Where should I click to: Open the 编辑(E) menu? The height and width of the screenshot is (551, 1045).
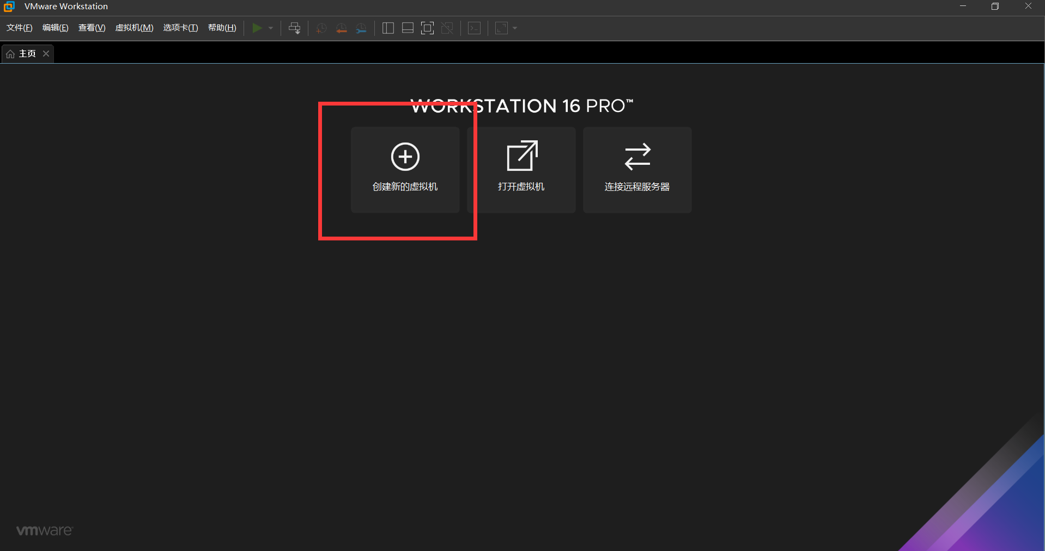[56, 28]
